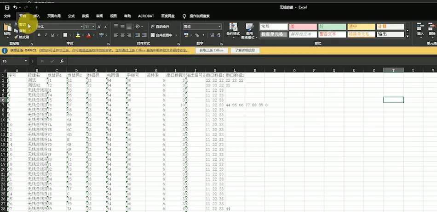Apply the Neutral (适中) orange style swatch

pos(361,27)
